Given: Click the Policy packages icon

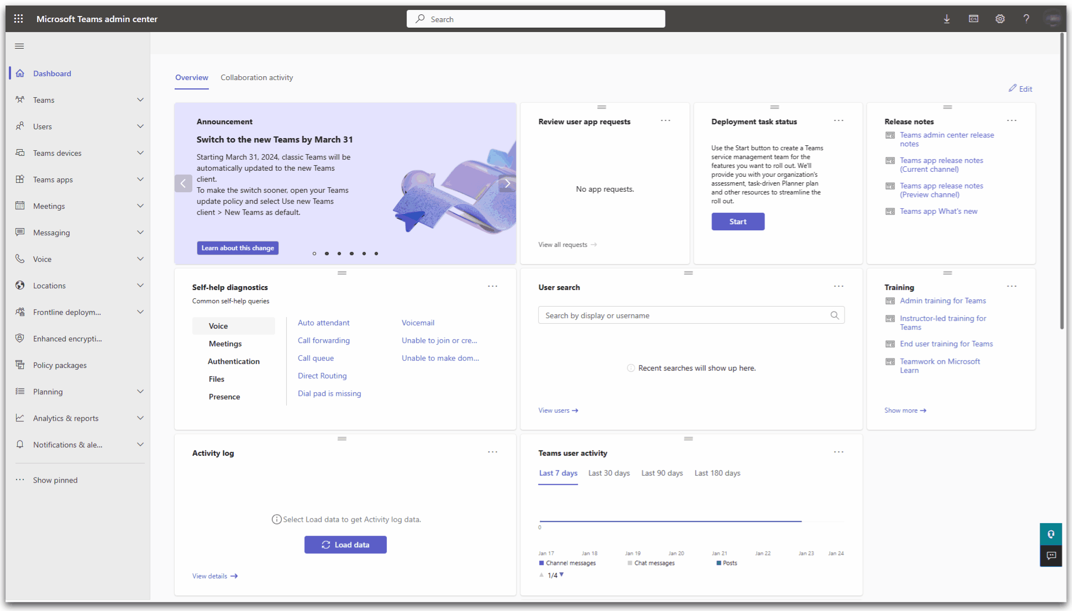Looking at the screenshot, I should 20,365.
